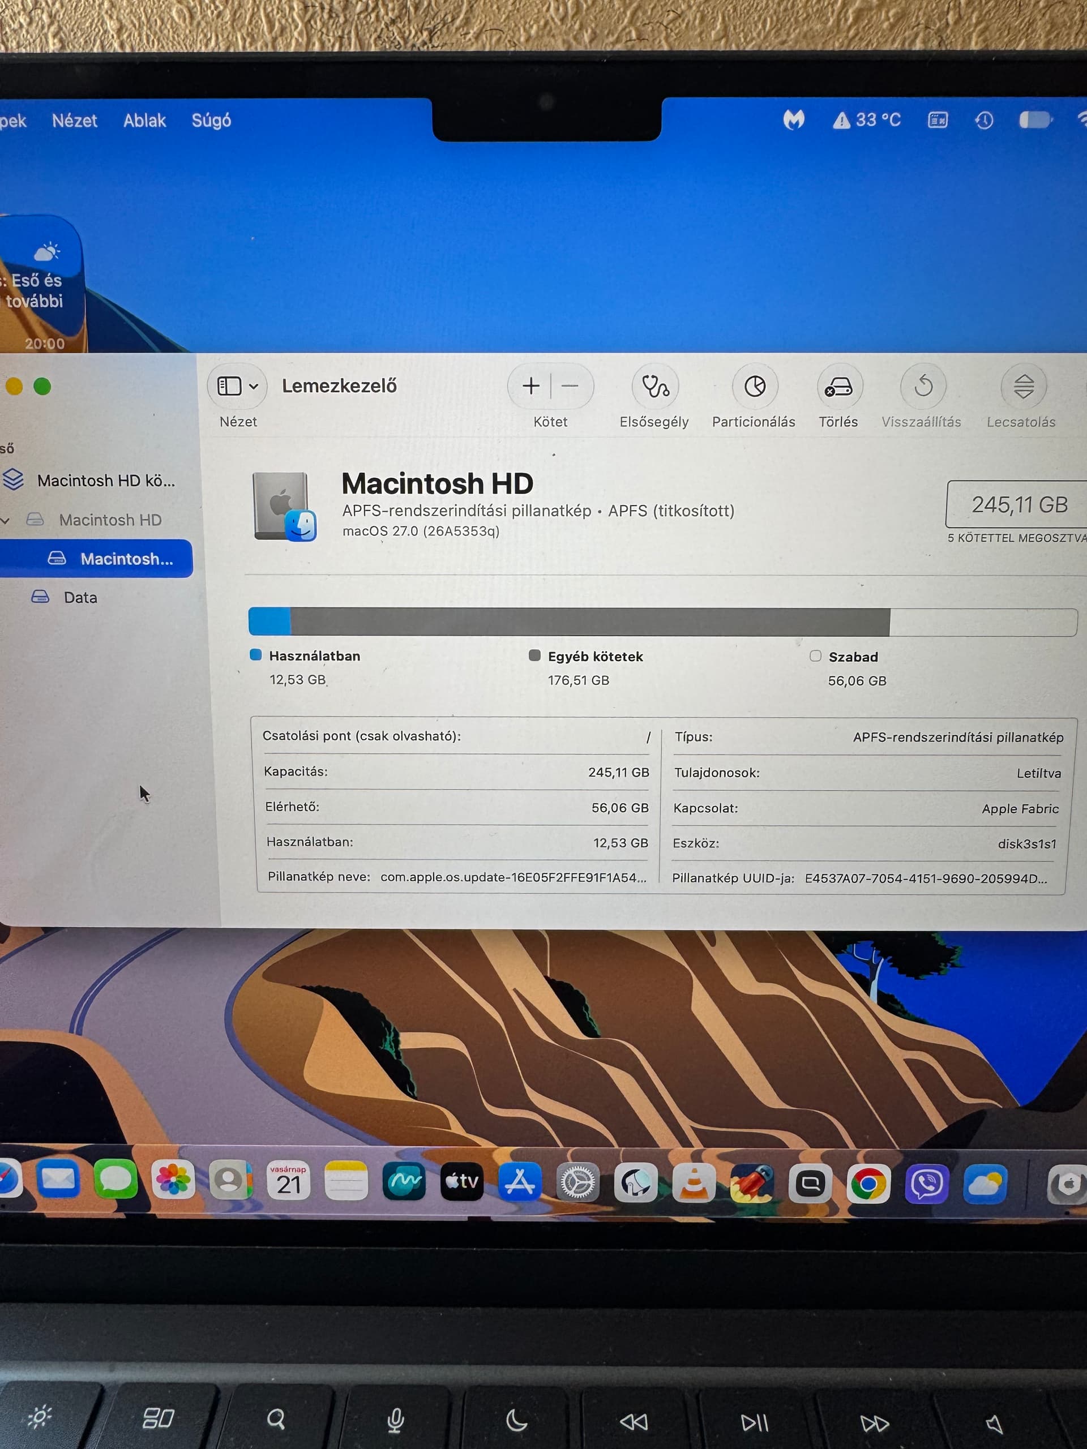Image resolution: width=1087 pixels, height=1449 pixels.
Task: Click the Szabad legend label
Action: [853, 657]
